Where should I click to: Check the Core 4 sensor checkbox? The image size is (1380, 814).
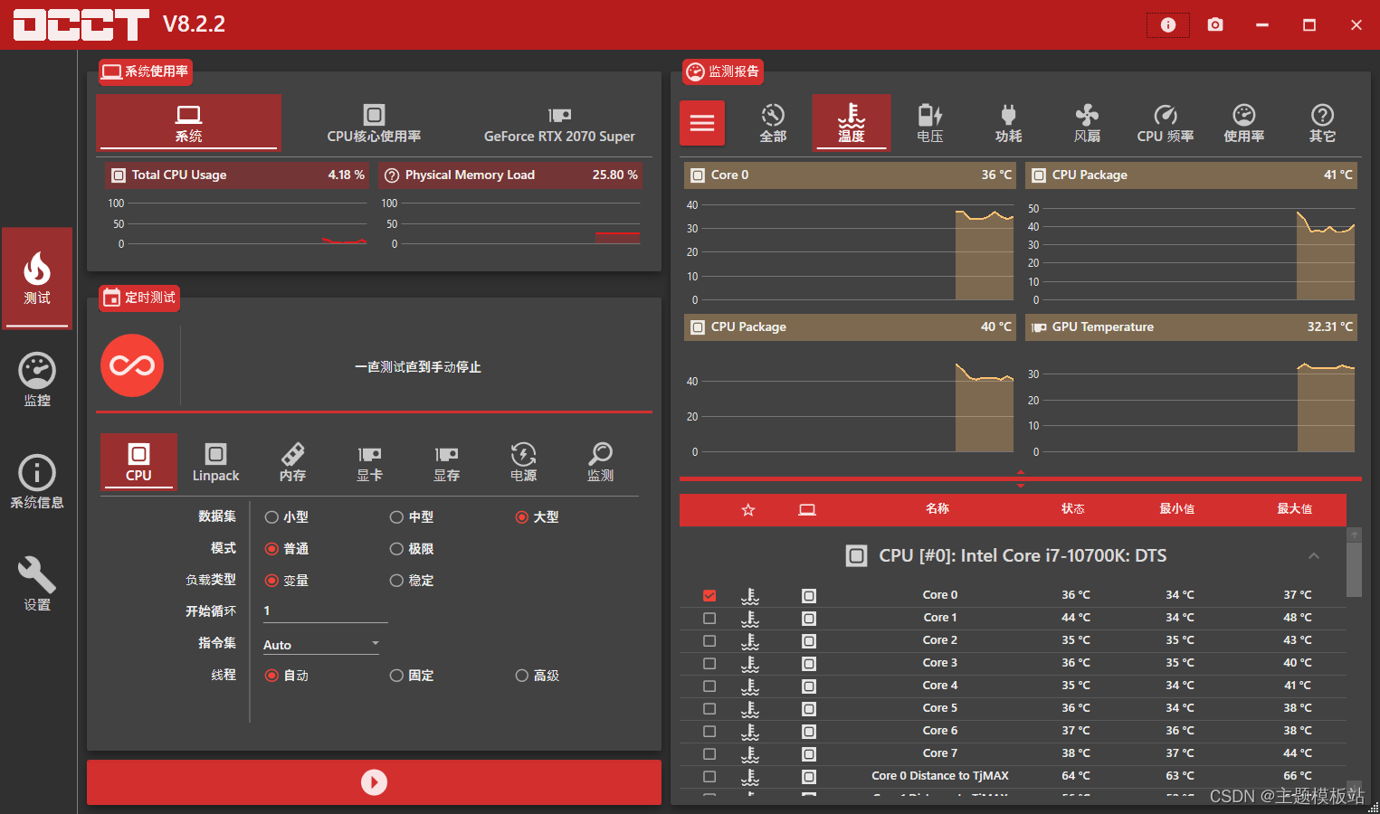709,686
